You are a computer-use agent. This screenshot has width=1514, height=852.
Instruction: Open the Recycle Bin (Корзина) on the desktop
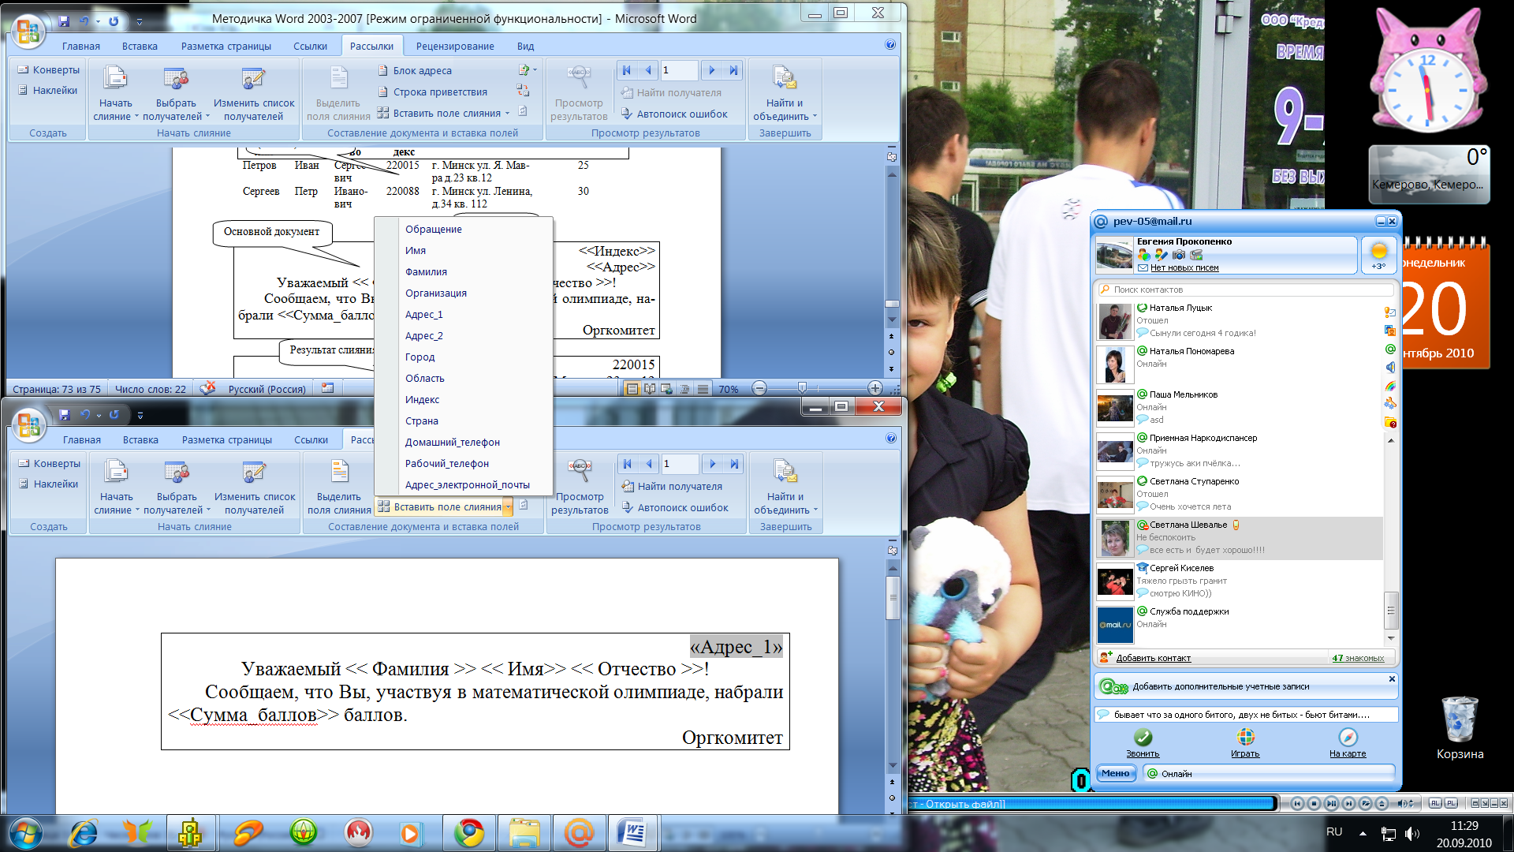tap(1460, 728)
